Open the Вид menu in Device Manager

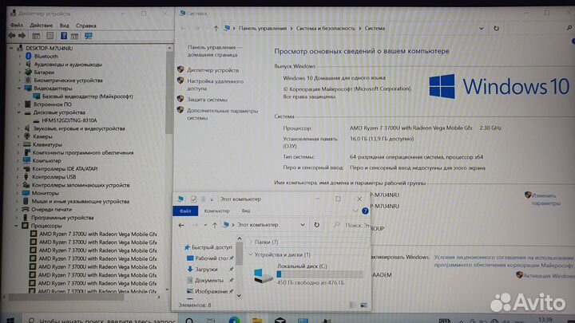coord(64,26)
